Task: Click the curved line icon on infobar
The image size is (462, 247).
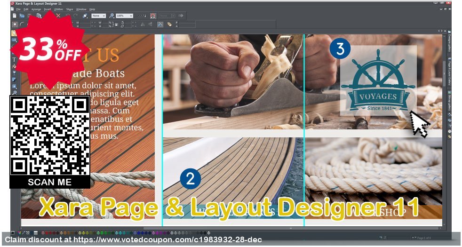Action: click(x=22, y=24)
